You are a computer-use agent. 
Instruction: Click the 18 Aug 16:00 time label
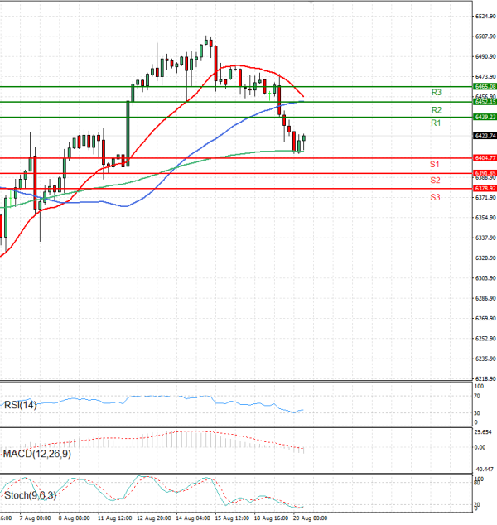271,518
